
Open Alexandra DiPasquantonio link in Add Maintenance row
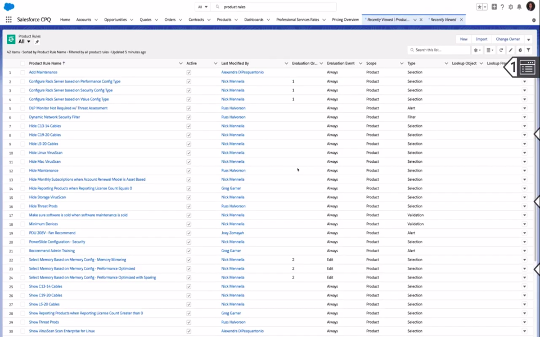coord(242,72)
